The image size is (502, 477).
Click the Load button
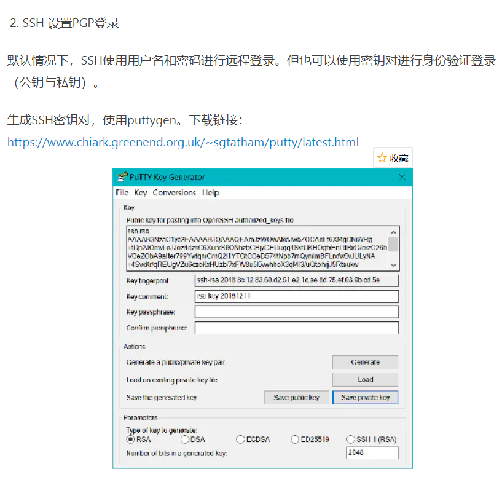point(364,379)
